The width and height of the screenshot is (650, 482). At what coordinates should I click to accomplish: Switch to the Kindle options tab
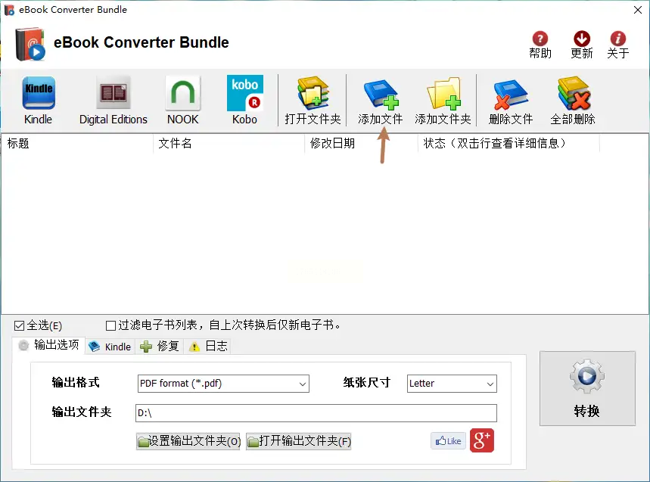[x=110, y=347]
